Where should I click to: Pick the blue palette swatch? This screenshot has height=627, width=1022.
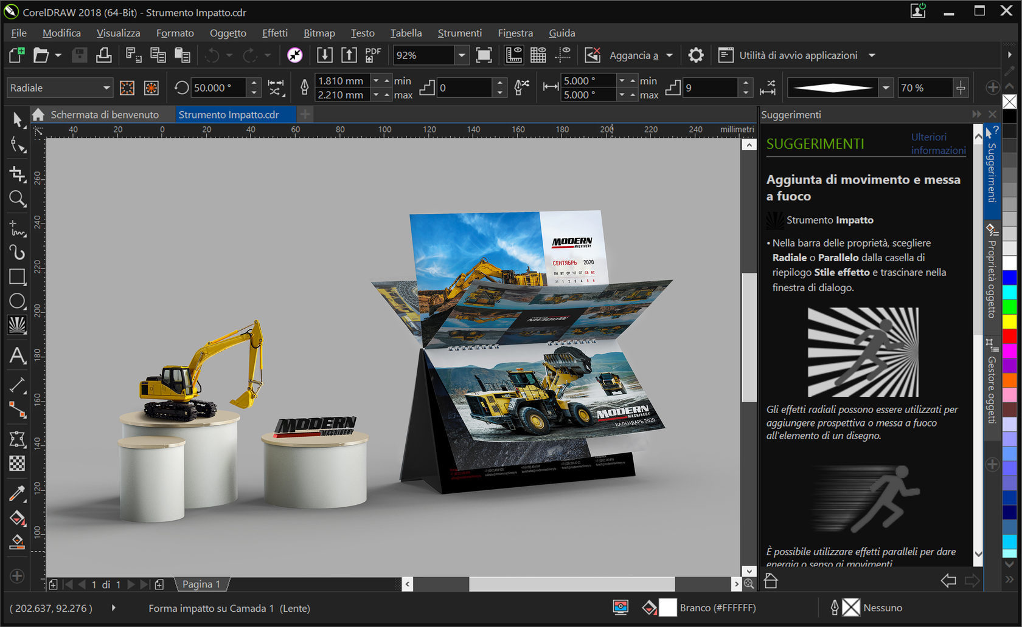pos(1010,278)
